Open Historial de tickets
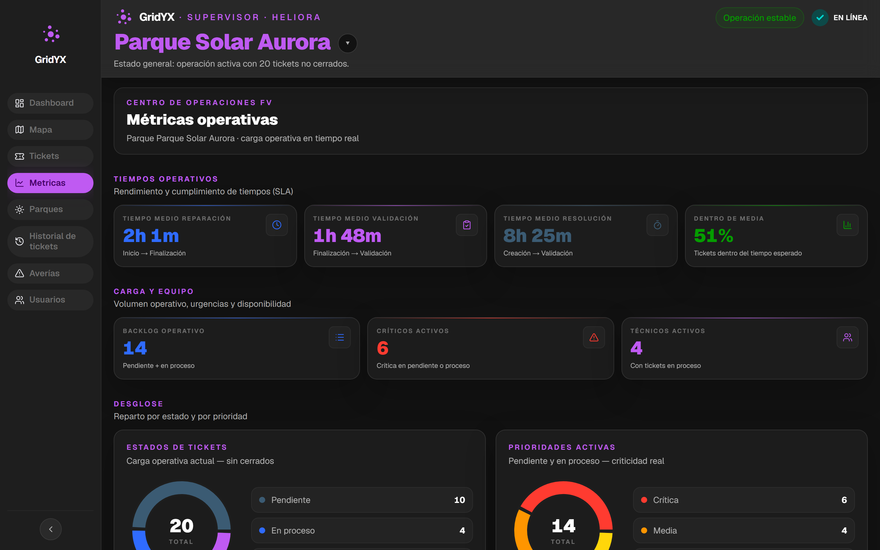This screenshot has width=880, height=550. [x=50, y=241]
